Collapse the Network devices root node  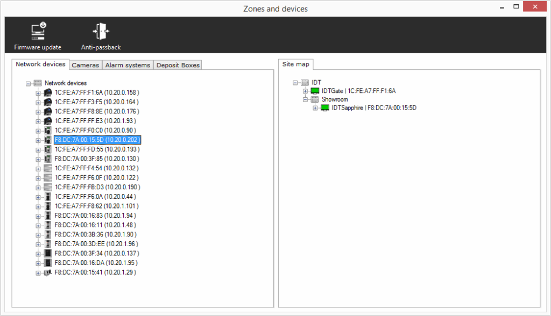pos(28,83)
